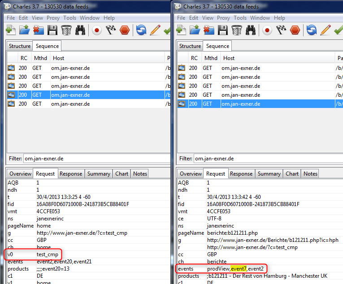This screenshot has height=284, width=343.
Task: Click the Edit pencil icon in right window
Action: (326, 30)
